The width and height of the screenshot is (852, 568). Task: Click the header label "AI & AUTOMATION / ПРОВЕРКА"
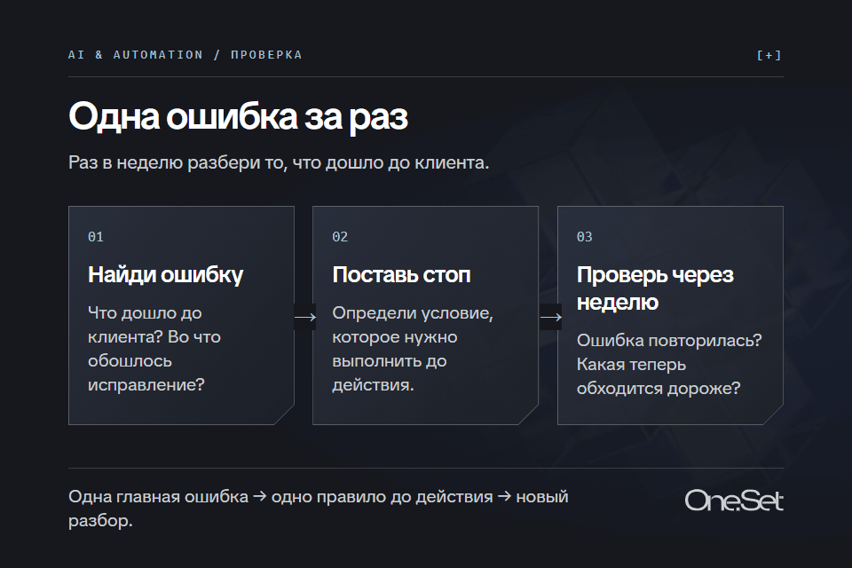pyautogui.click(x=185, y=55)
